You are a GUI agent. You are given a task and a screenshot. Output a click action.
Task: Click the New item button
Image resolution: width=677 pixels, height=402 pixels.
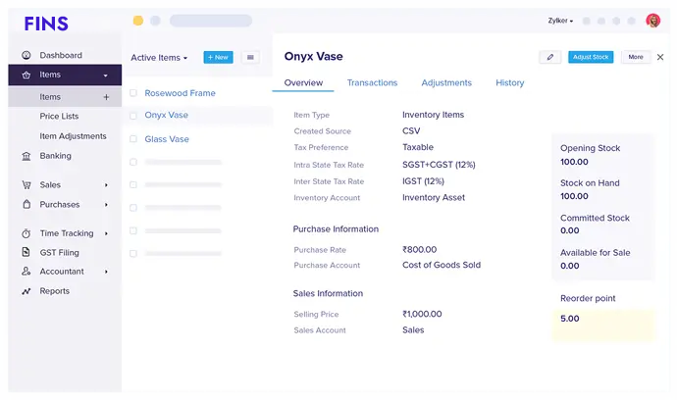[218, 58]
